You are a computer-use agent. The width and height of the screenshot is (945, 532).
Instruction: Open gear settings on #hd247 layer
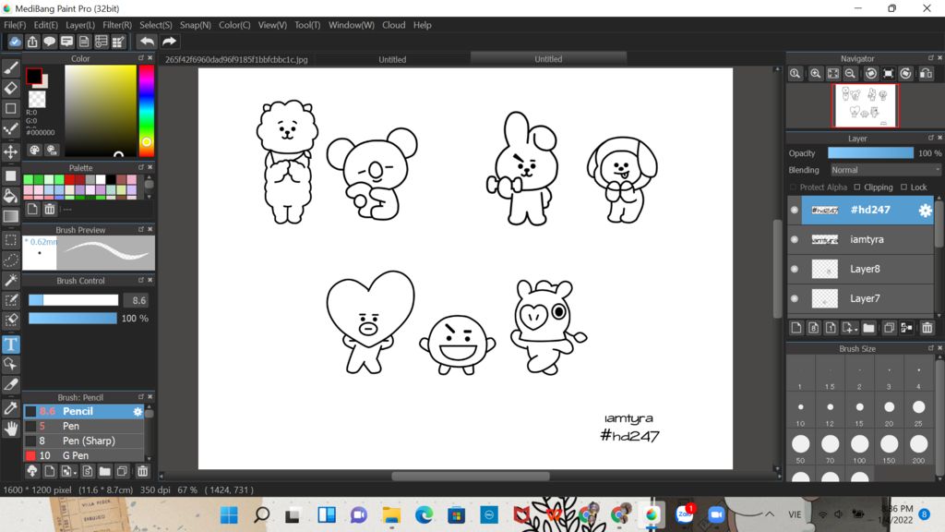[925, 210]
